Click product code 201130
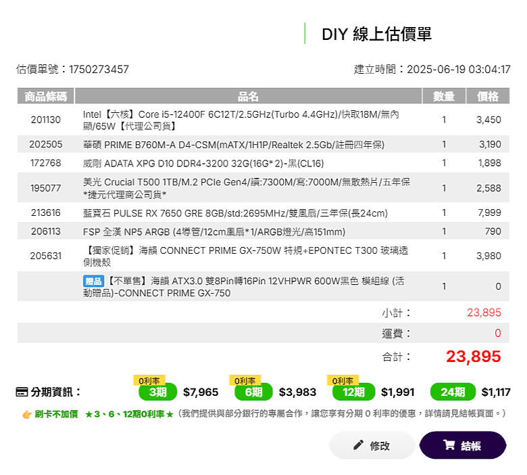Image resolution: width=527 pixels, height=475 pixels. 46,120
